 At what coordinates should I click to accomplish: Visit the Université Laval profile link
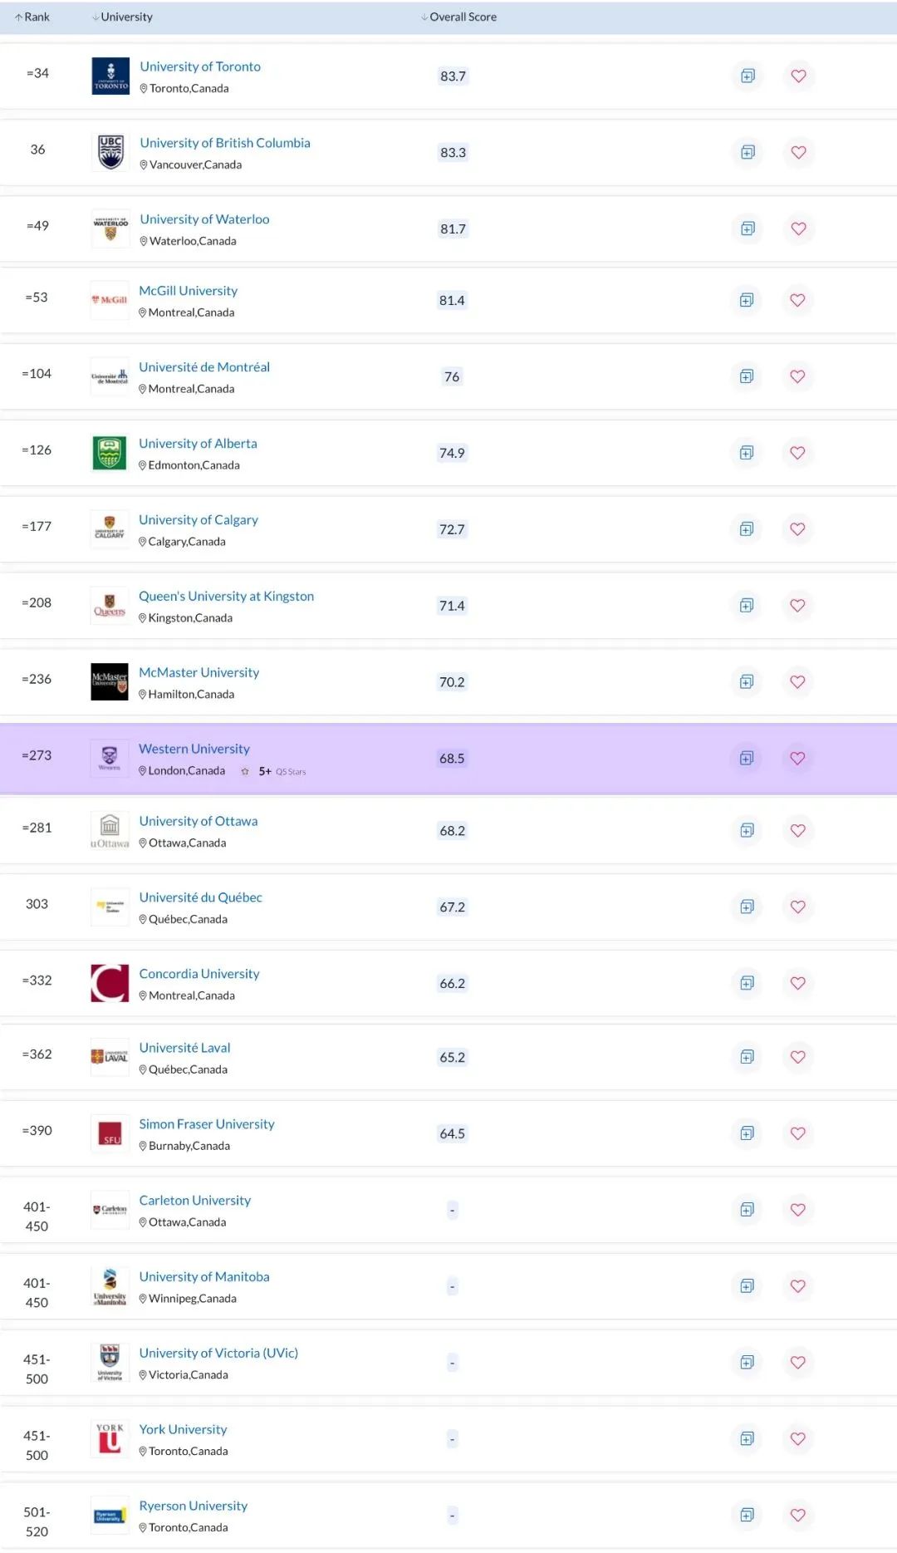pos(184,1048)
